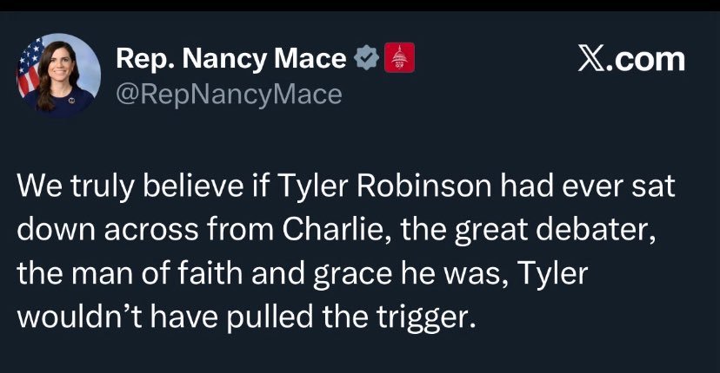Image resolution: width=720 pixels, height=373 pixels.
Task: Click the red Capitol affiliation badge
Action: click(400, 60)
